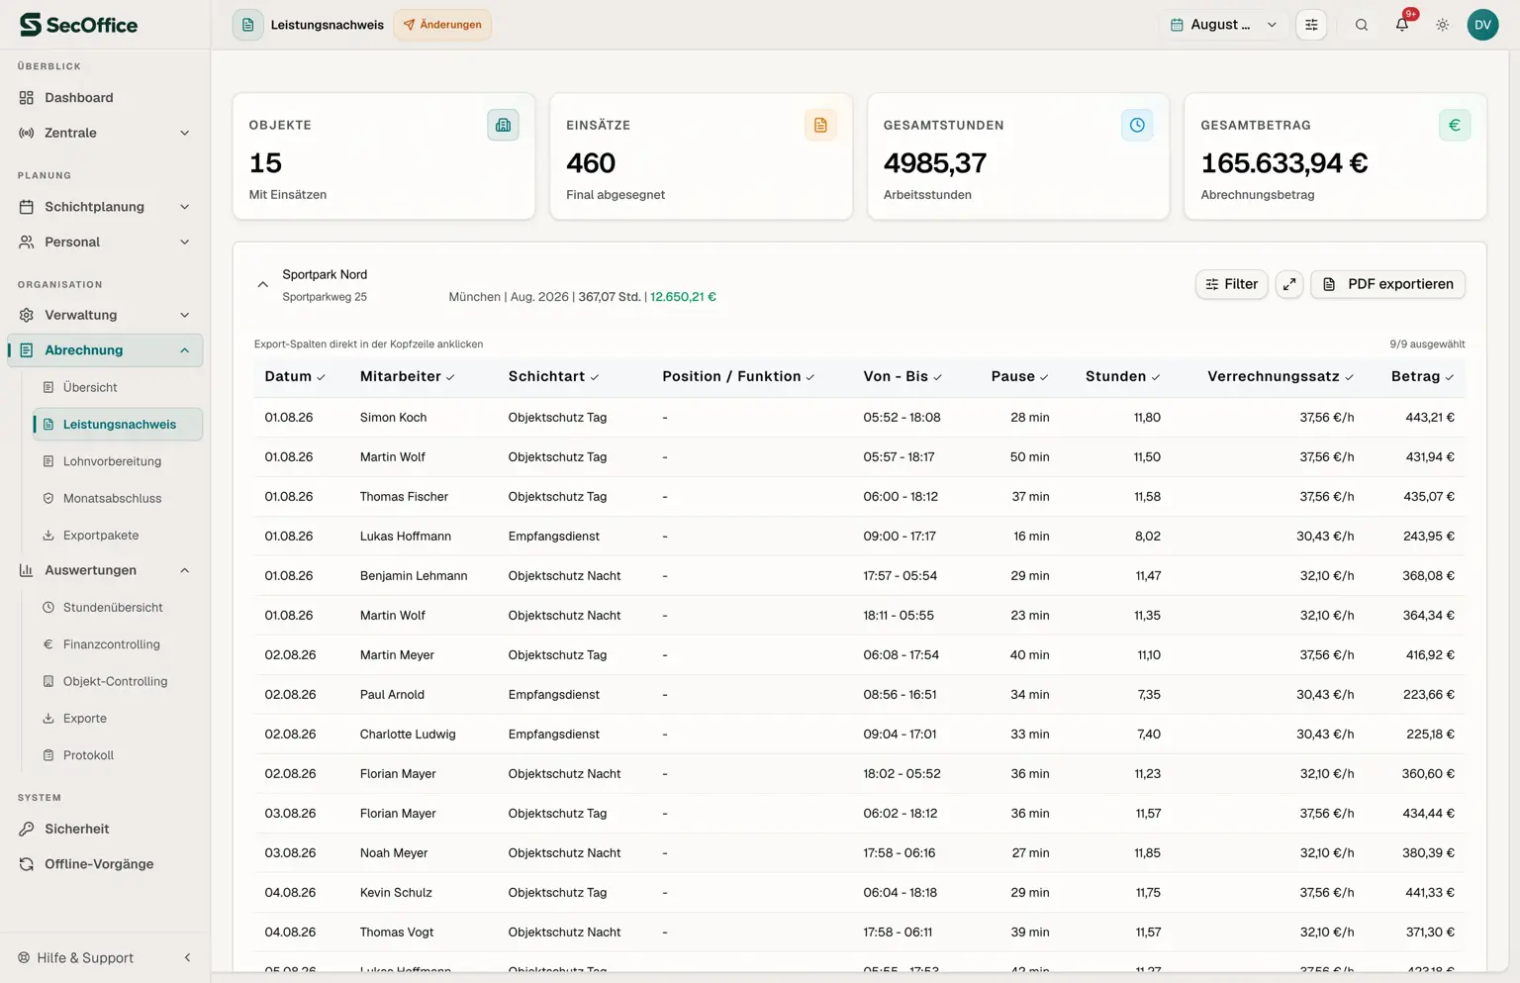Click the top bar filter sliders icon
Screen dimensions: 1520x983
1311,25
